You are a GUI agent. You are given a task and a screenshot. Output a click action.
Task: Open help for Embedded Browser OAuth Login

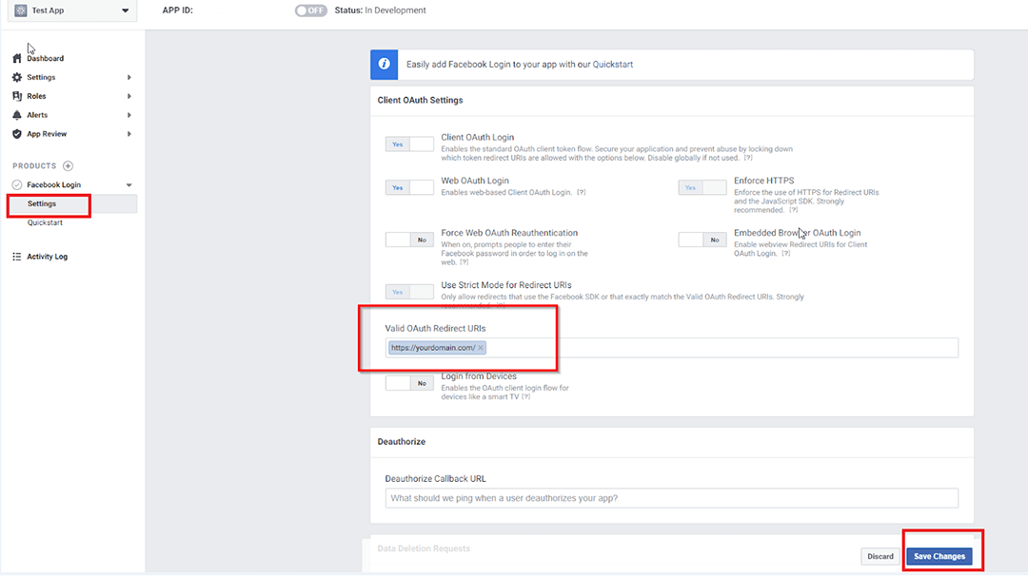[x=785, y=254]
